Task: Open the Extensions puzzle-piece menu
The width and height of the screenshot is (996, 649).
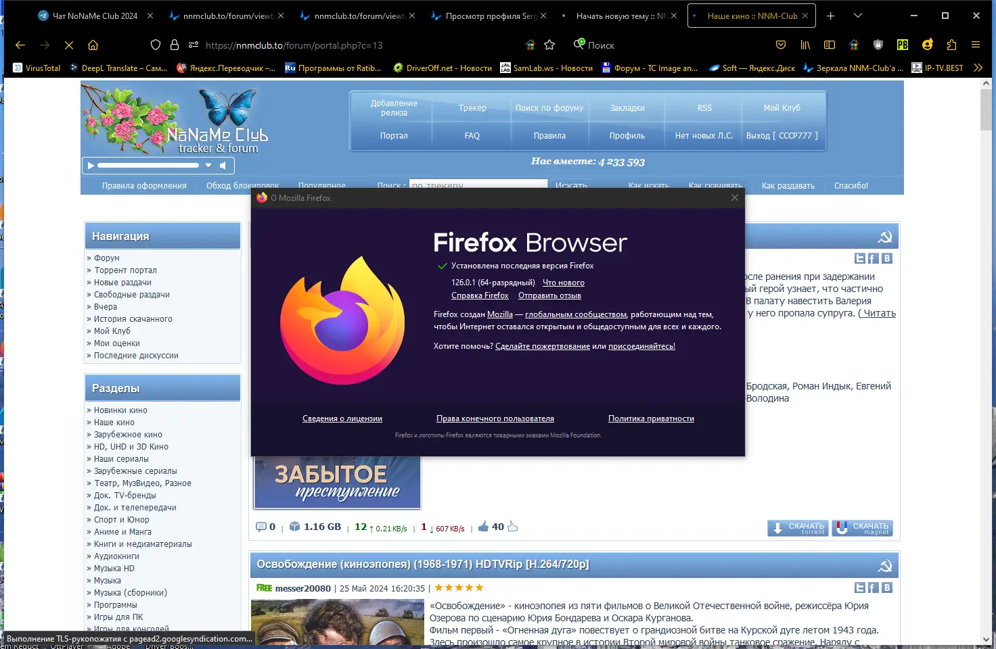Action: [951, 45]
